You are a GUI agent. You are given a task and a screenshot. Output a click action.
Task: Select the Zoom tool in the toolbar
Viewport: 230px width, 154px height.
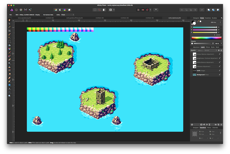tap(9, 96)
